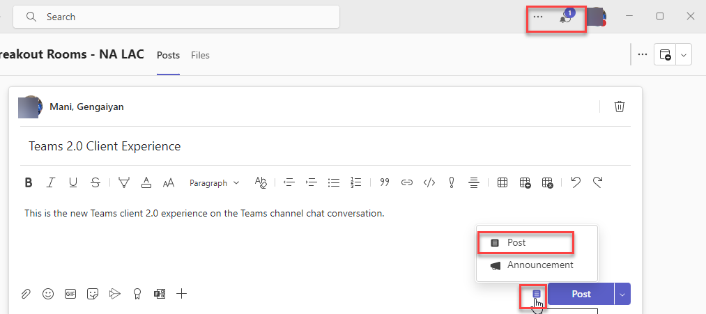This screenshot has height=314, width=706.
Task: Switch to the Posts tab
Action: pyautogui.click(x=169, y=55)
